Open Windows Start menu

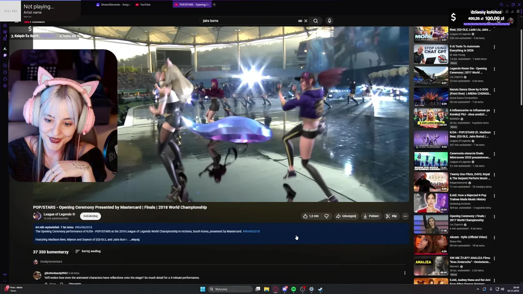coord(203,289)
